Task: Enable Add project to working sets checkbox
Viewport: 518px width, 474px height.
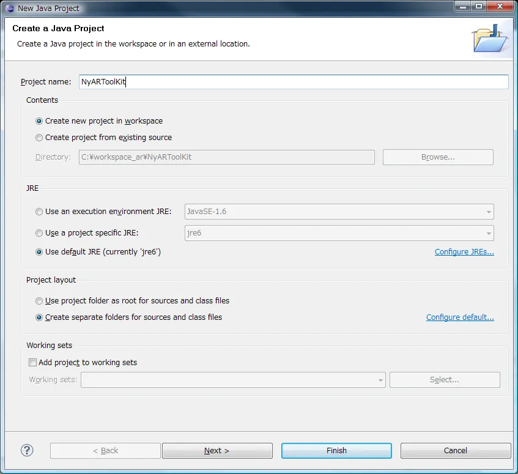Action: click(32, 363)
